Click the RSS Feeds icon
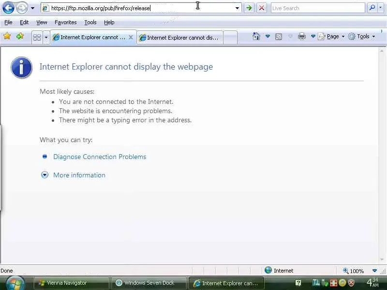Viewport: 387px width, 290px height. tap(279, 37)
